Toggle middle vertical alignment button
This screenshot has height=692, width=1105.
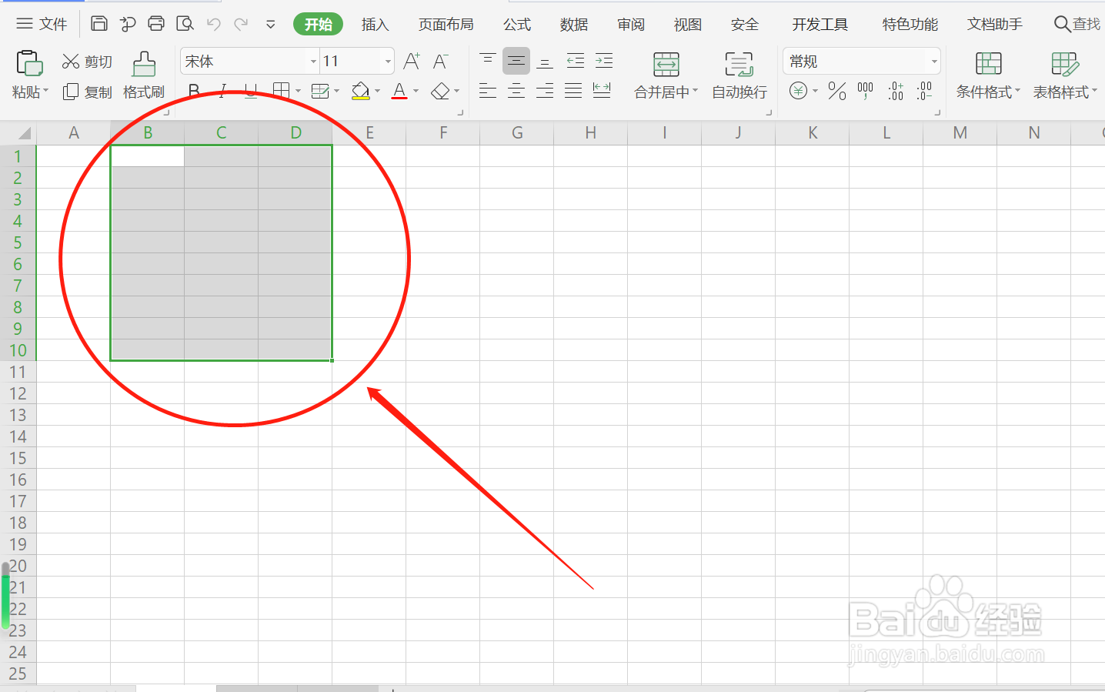click(516, 61)
